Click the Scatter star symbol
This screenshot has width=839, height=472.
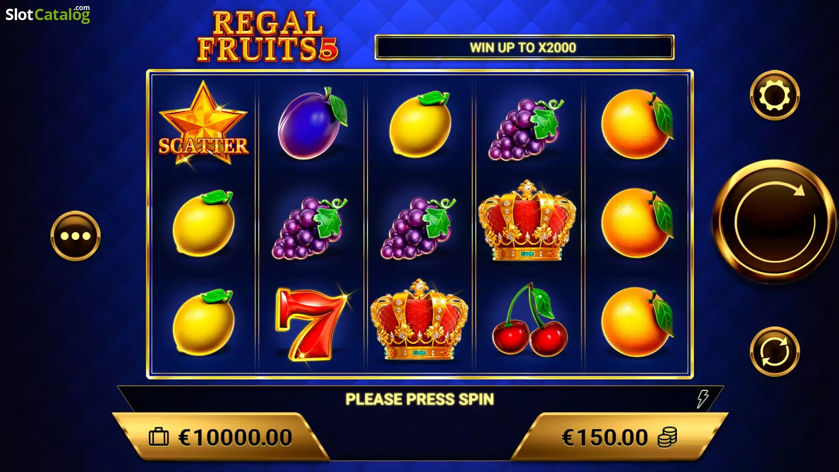203,124
